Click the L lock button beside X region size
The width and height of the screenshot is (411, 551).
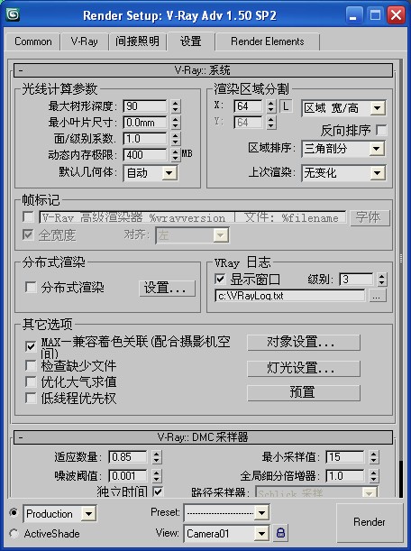[286, 106]
